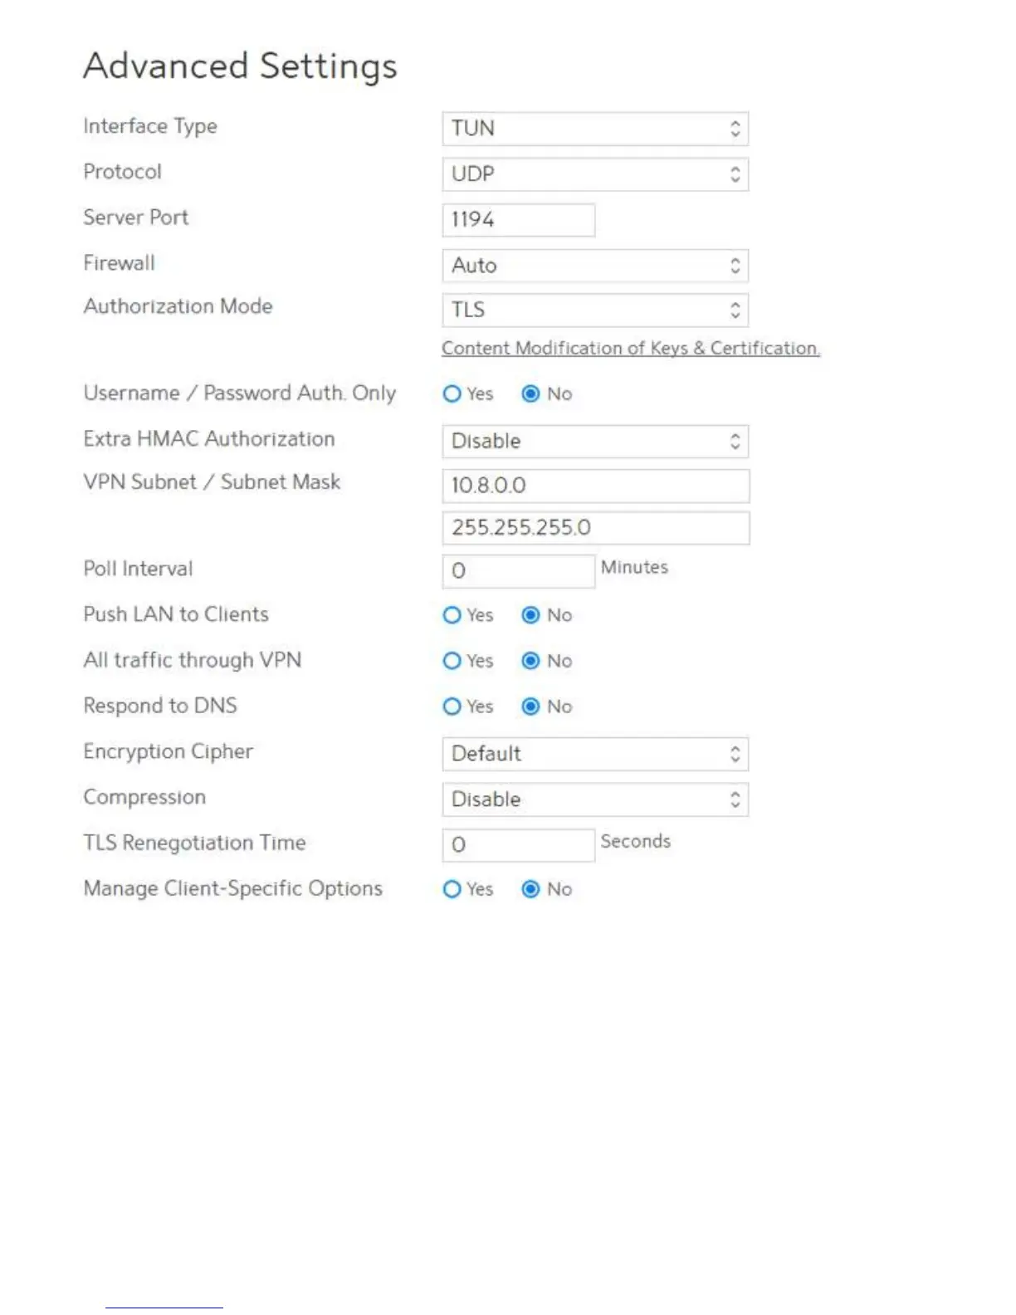Click the VPN Subnet field with 10.8.0.0

click(596, 486)
